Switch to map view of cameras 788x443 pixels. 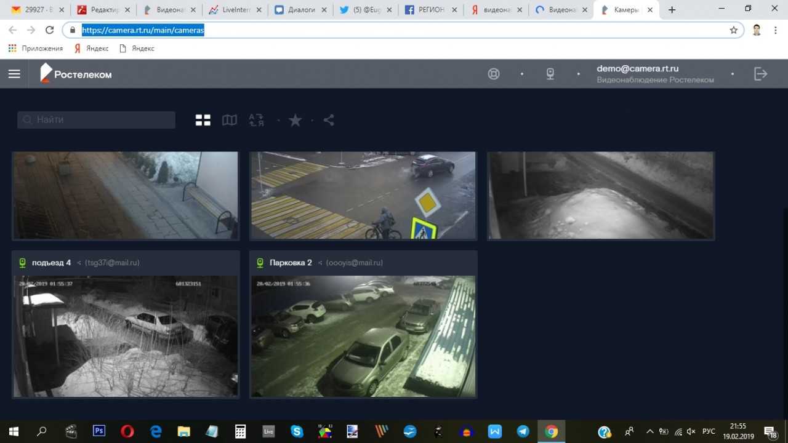(230, 120)
